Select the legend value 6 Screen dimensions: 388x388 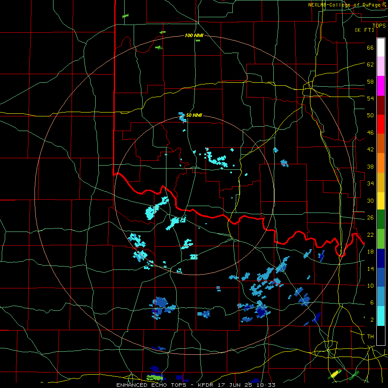(372, 303)
